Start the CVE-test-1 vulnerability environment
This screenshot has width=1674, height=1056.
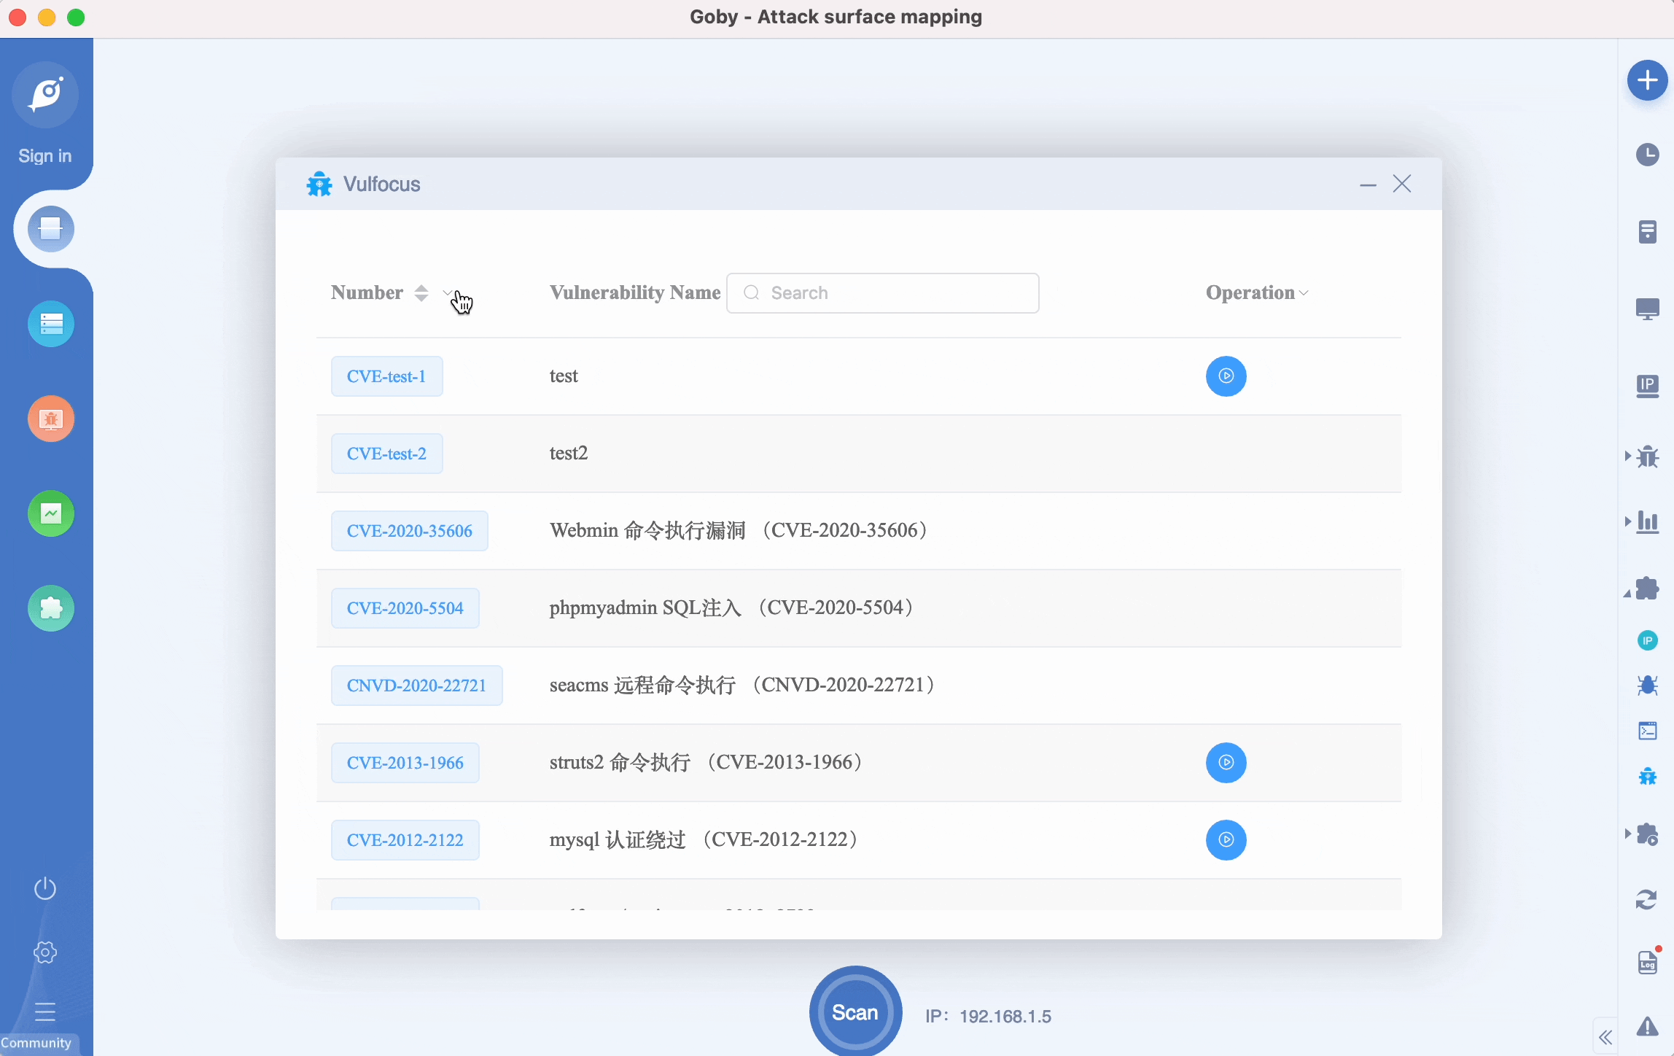click(x=1226, y=376)
